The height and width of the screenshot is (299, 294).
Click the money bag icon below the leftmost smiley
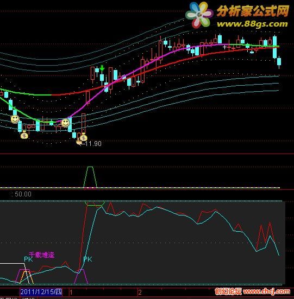(x=24, y=135)
